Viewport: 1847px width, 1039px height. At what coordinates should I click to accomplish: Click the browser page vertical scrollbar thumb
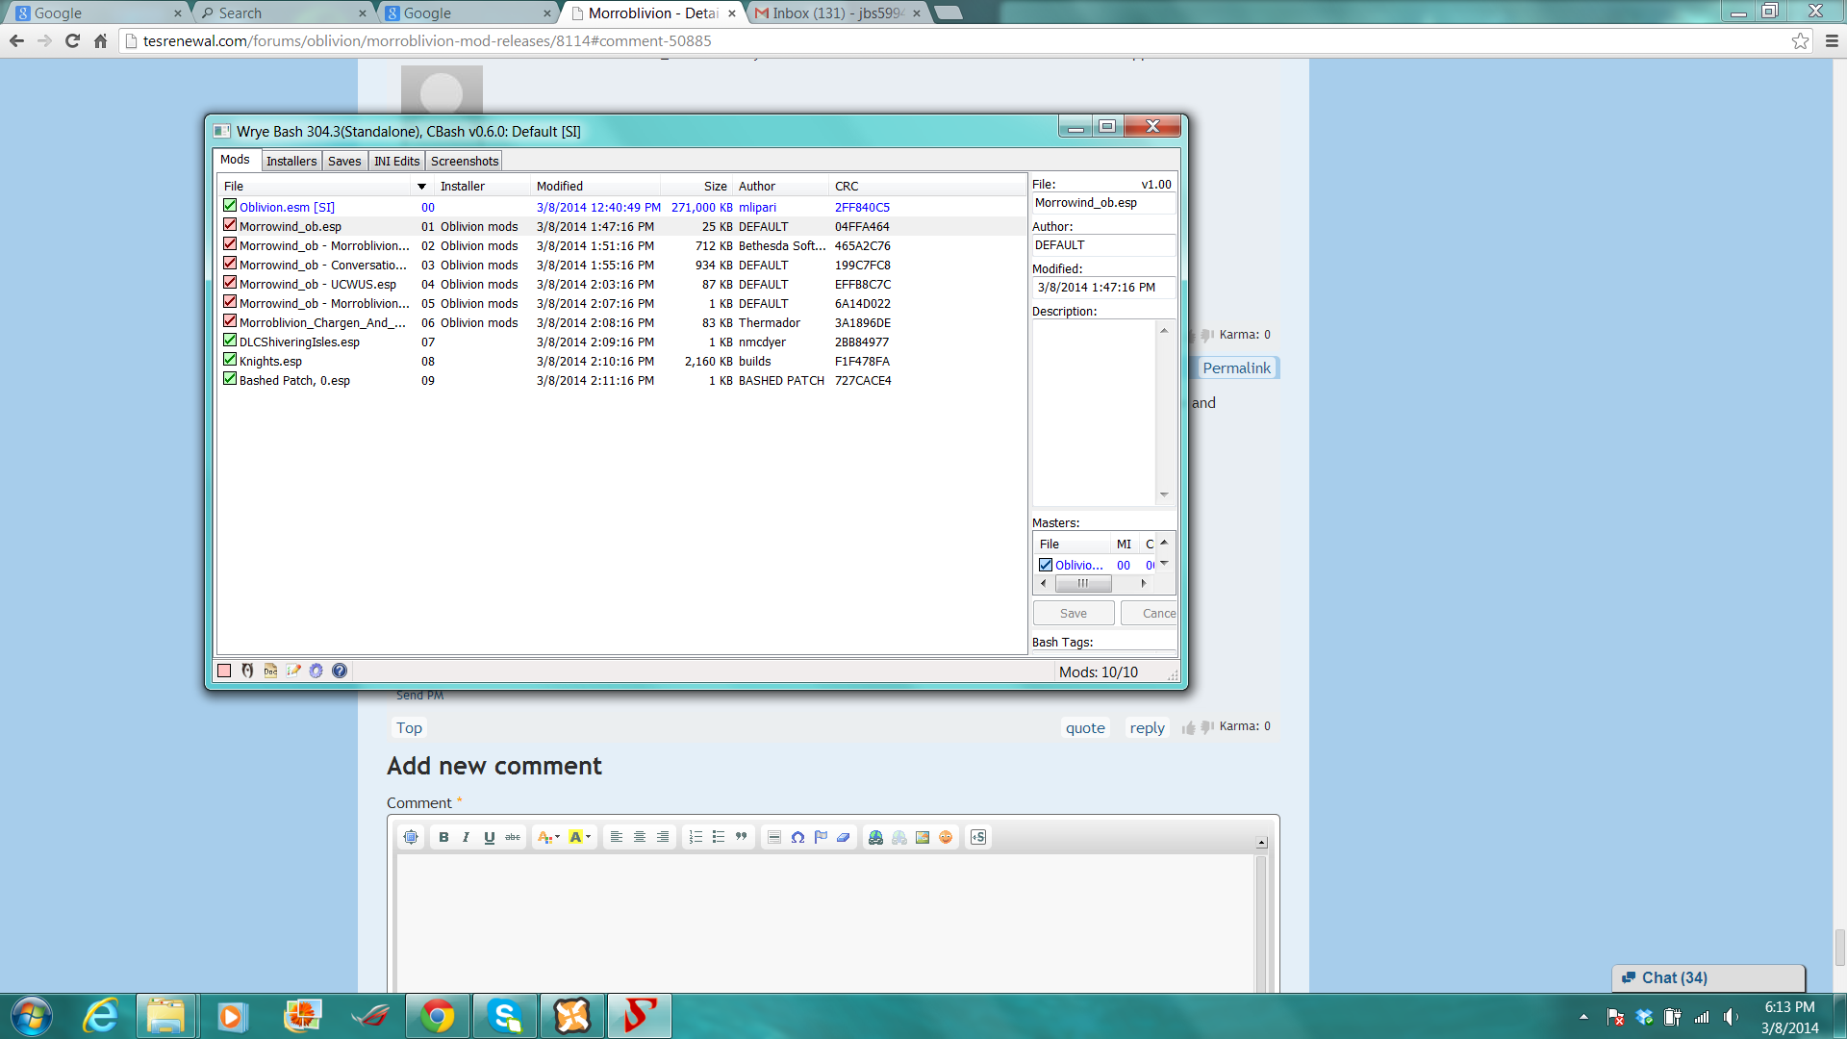click(x=1839, y=948)
